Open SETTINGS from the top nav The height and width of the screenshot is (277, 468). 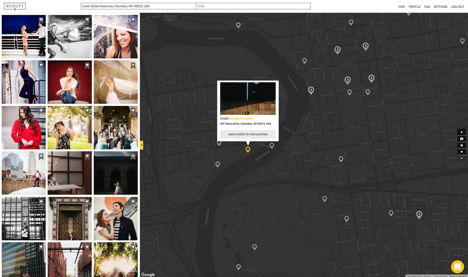(440, 7)
